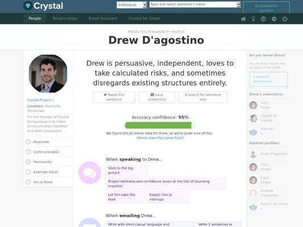Click the Crystal gem logo
303x227 pixels.
(x=28, y=6)
